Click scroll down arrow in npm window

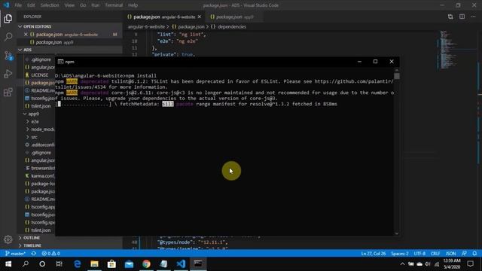point(397,233)
